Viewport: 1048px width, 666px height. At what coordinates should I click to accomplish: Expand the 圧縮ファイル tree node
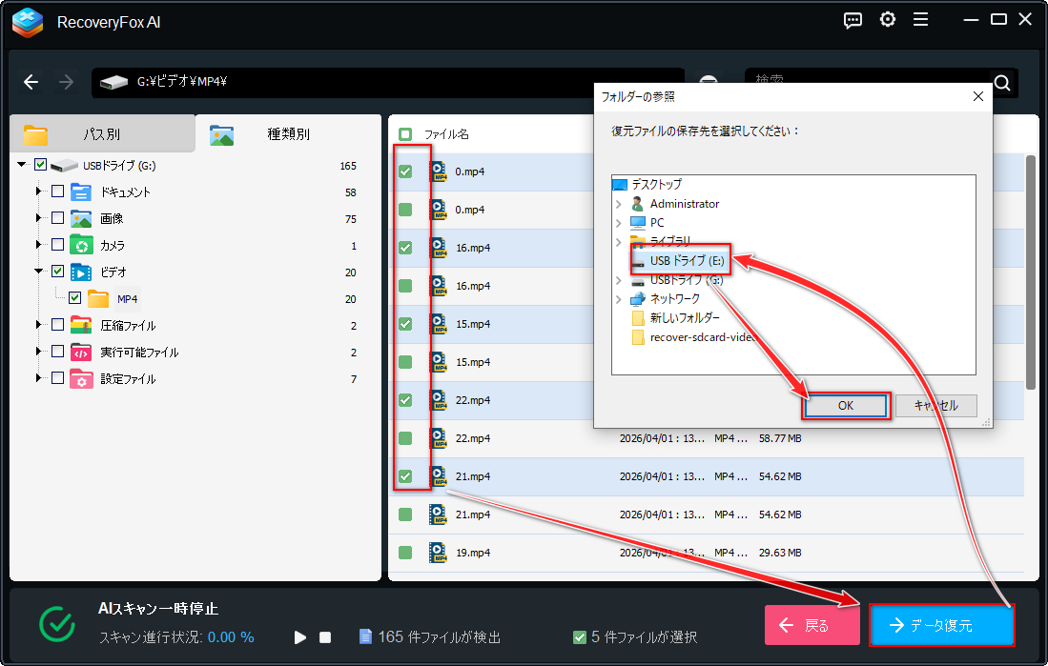[39, 325]
